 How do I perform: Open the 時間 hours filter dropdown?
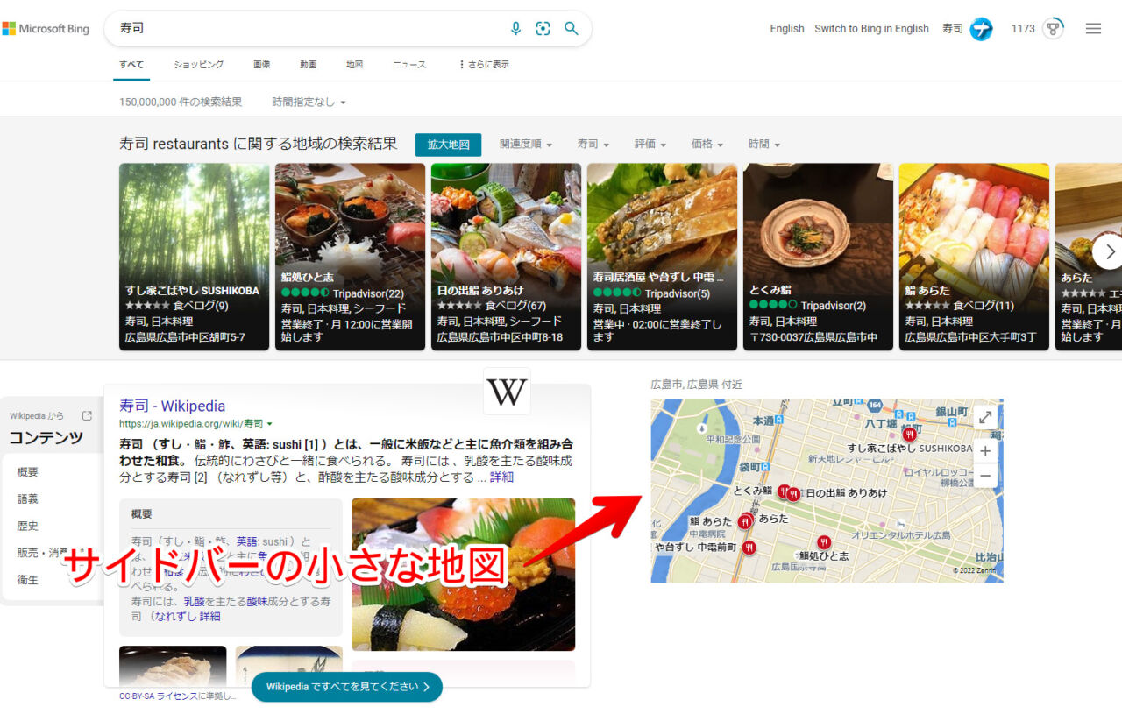[764, 145]
